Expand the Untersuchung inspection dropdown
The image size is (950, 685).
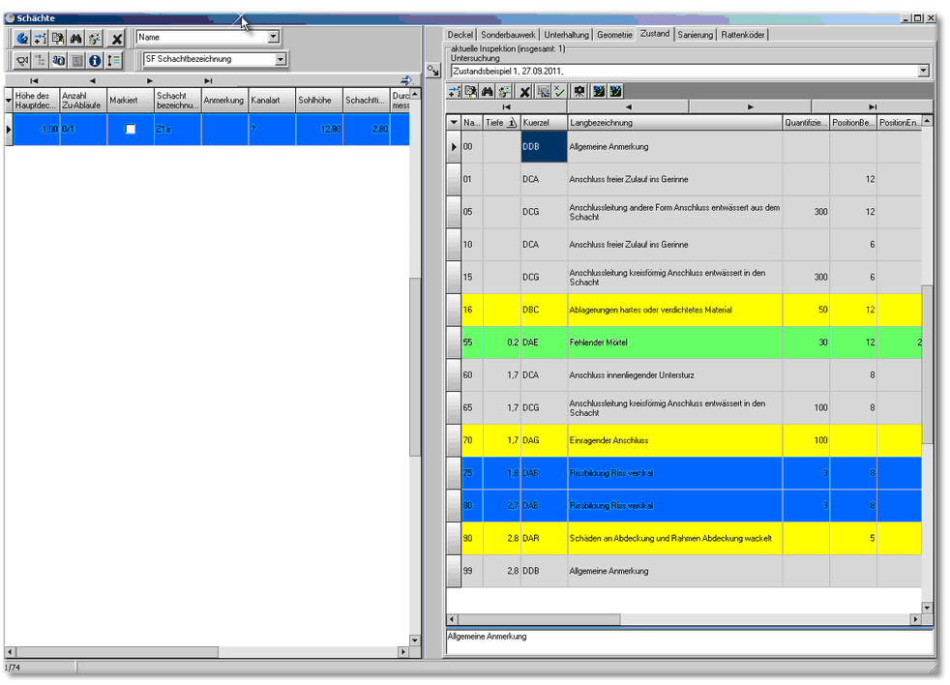tap(923, 71)
